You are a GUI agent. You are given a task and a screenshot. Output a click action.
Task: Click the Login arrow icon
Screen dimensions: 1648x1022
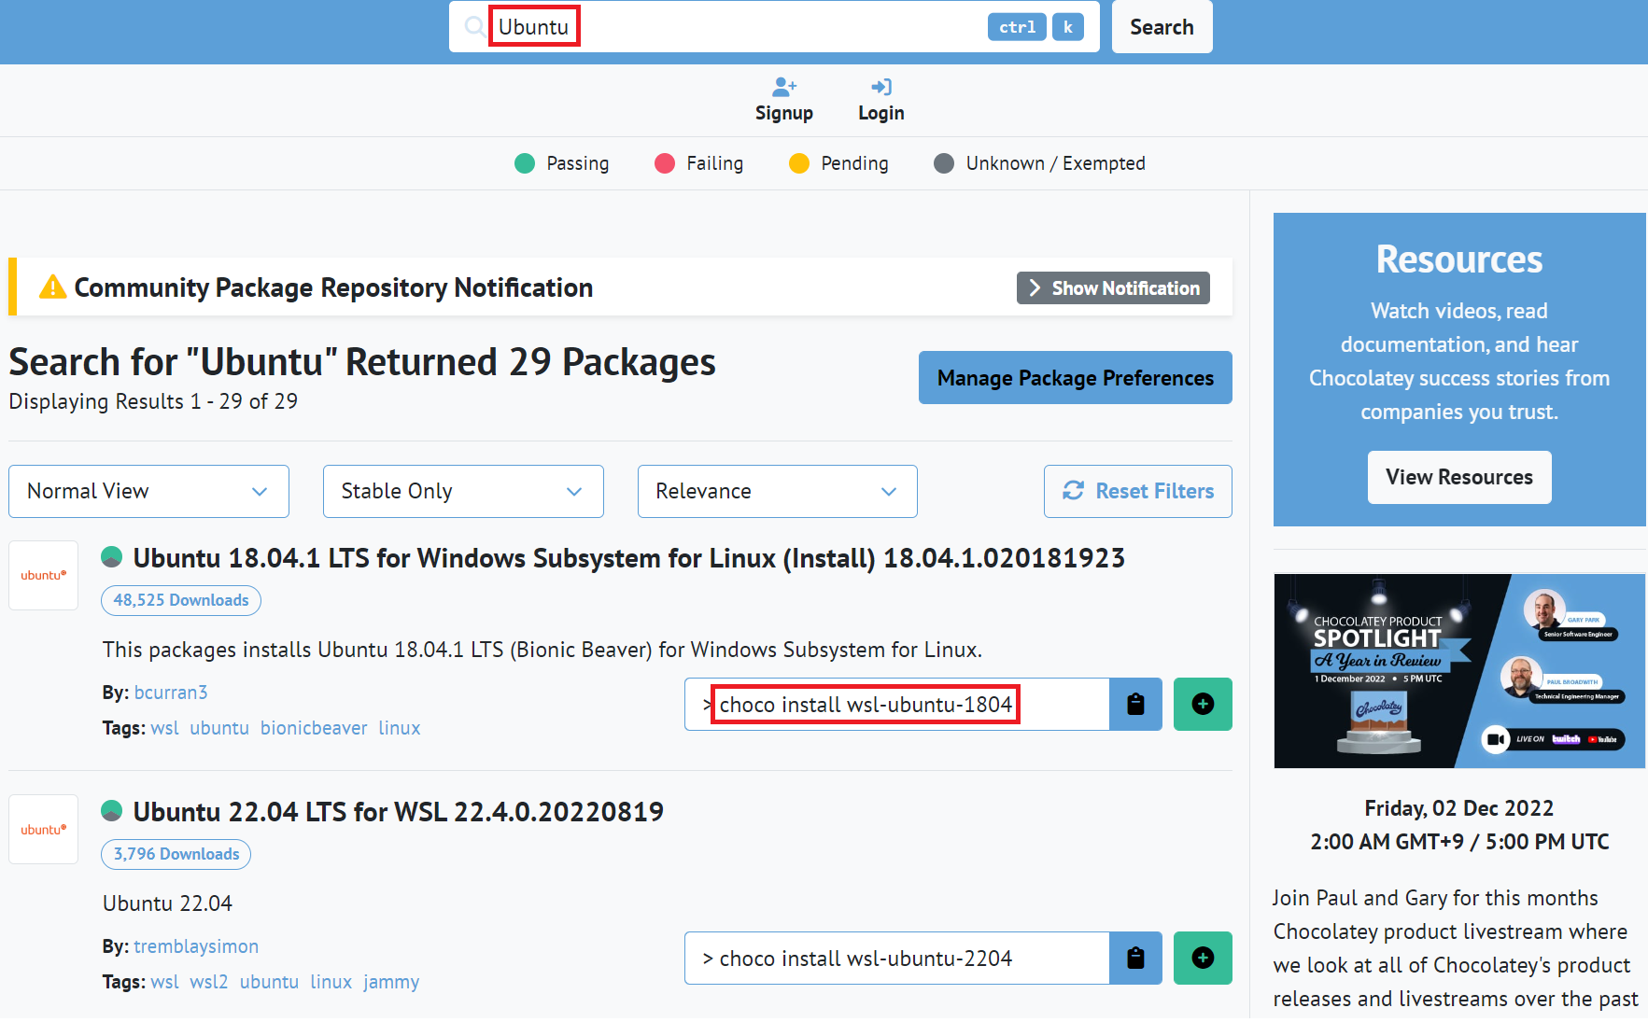point(881,87)
